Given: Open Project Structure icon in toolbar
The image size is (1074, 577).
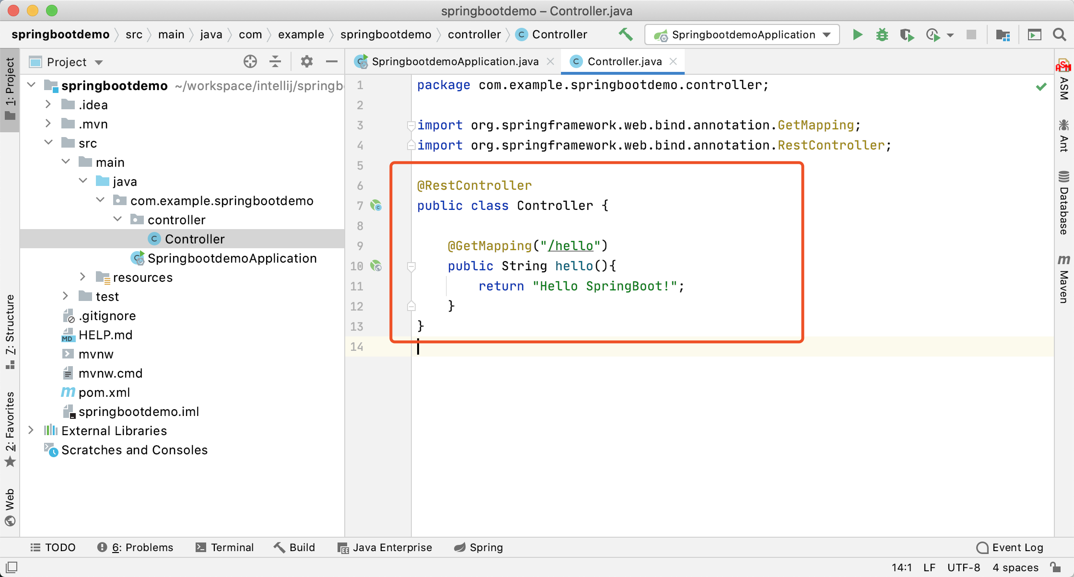Looking at the screenshot, I should 1003,35.
